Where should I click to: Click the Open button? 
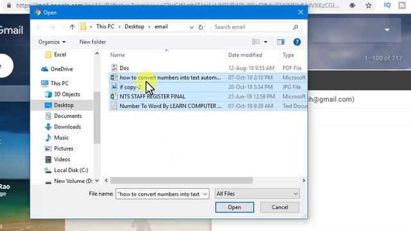(234, 207)
